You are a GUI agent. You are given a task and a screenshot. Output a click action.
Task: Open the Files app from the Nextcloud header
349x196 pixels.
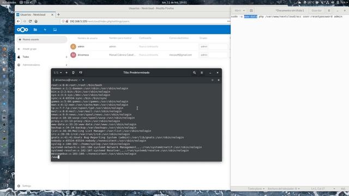coord(35,29)
